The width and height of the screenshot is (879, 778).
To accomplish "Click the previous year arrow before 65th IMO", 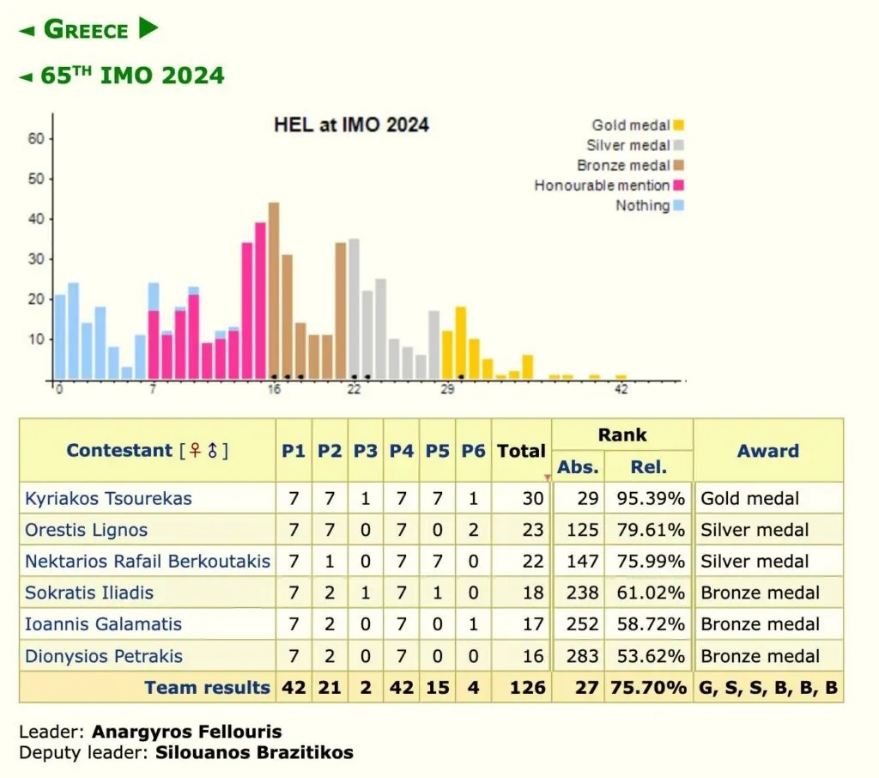I will tap(27, 77).
